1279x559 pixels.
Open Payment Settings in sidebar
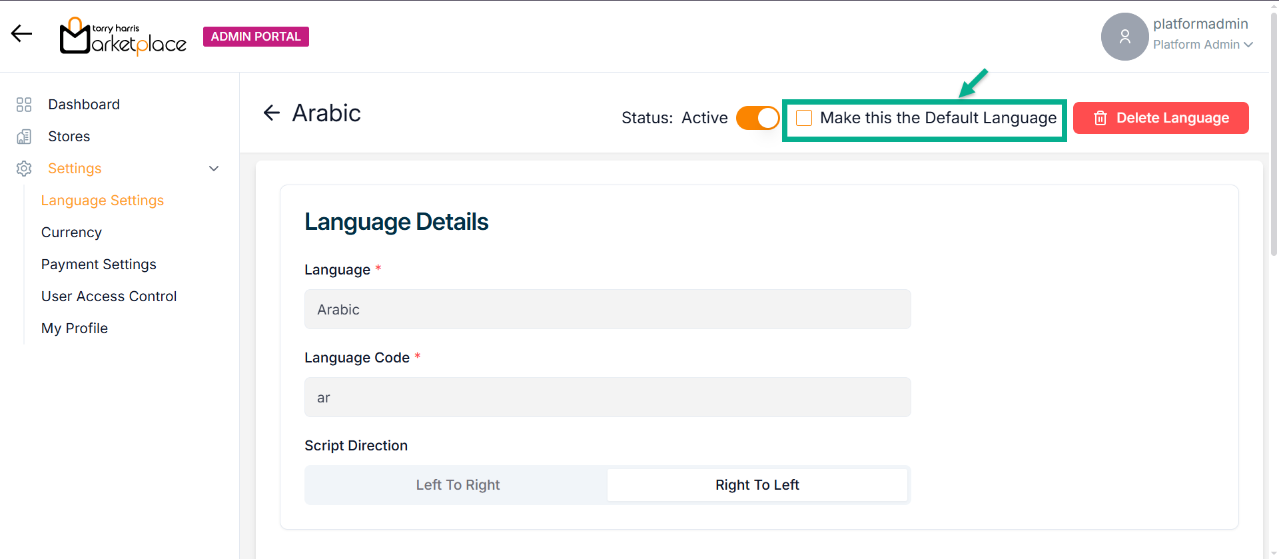tap(99, 265)
